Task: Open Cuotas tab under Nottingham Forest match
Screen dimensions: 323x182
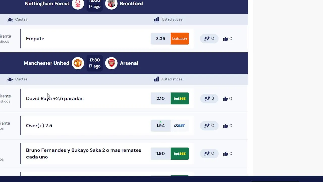Action: [17, 19]
